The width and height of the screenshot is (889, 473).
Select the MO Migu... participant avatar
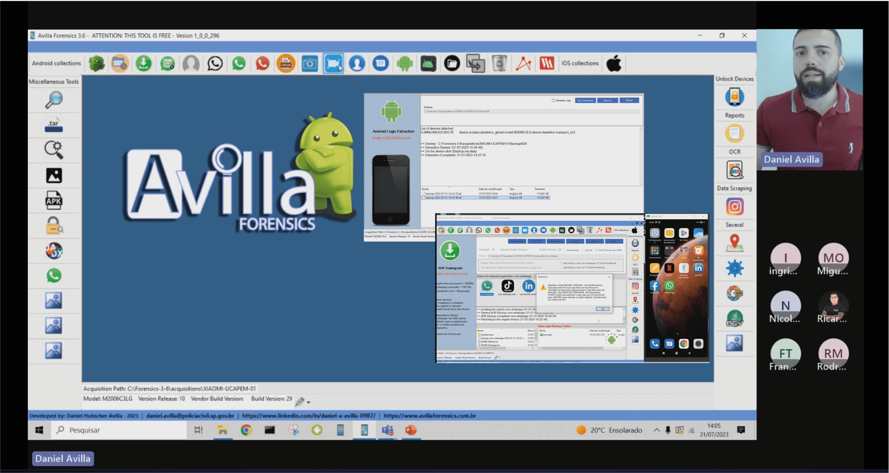pyautogui.click(x=833, y=258)
